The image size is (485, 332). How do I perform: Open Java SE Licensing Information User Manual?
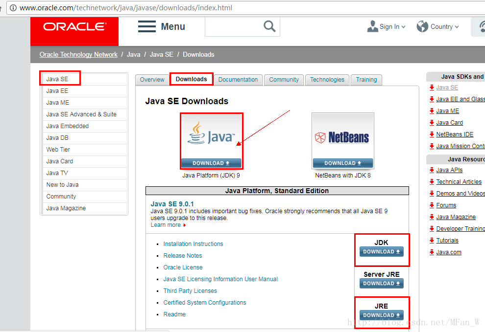tap(220, 279)
